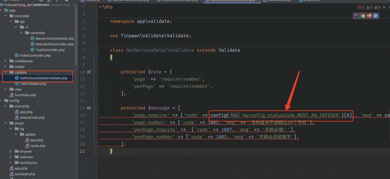This screenshot has width=390, height=179.
Task: Click folder icon of tinywan
Action: (17, 151)
